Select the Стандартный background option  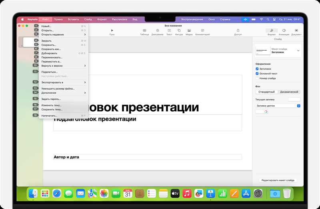coord(266,92)
